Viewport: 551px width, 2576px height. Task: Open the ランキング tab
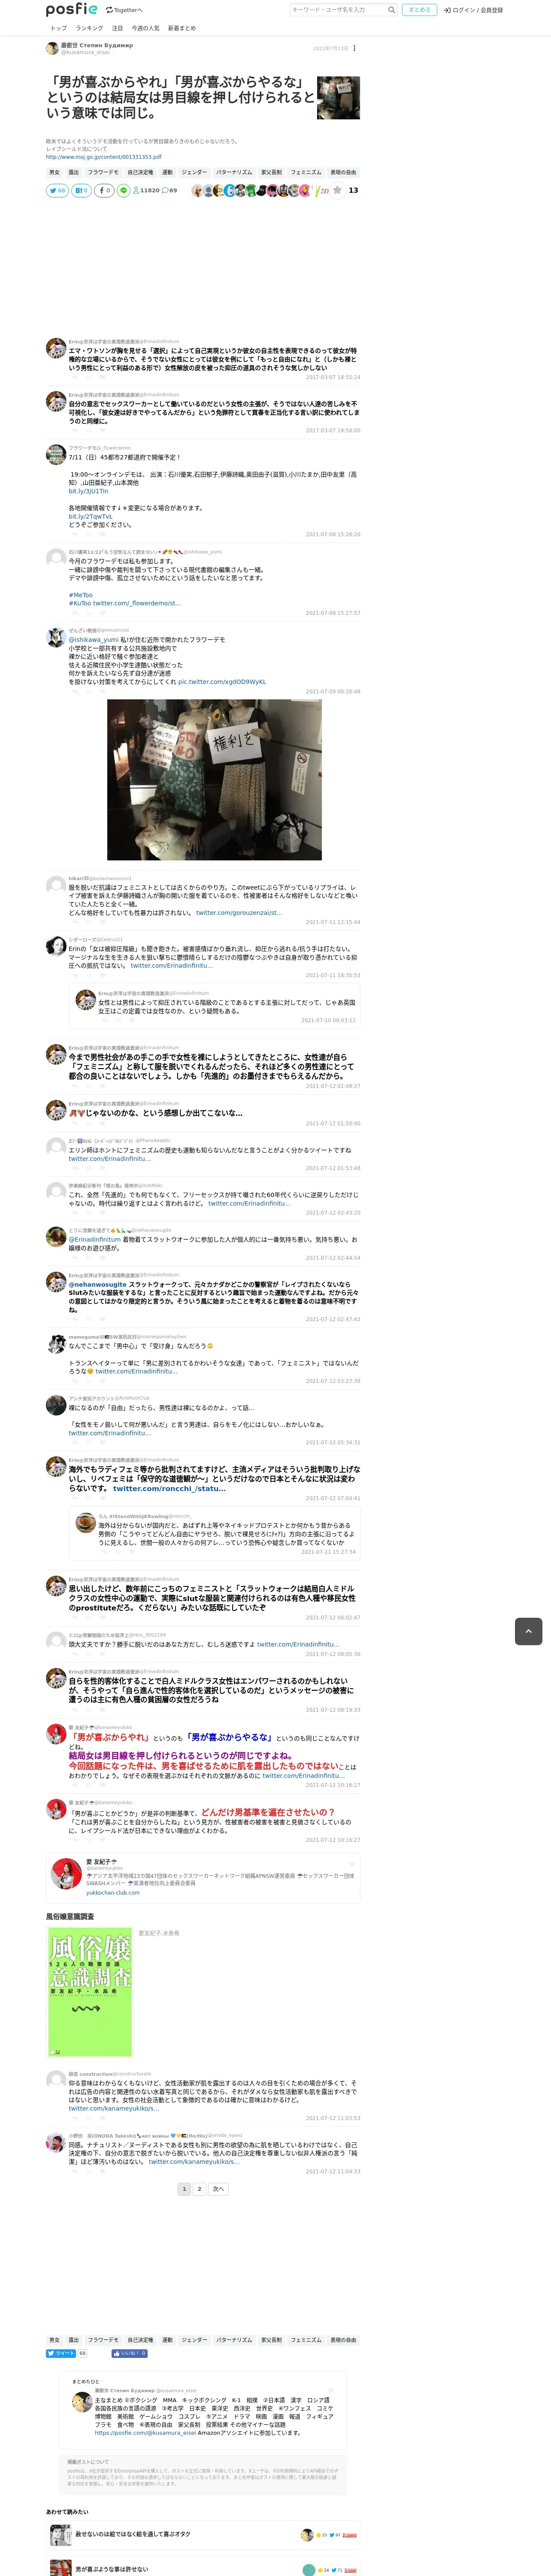click(89, 28)
